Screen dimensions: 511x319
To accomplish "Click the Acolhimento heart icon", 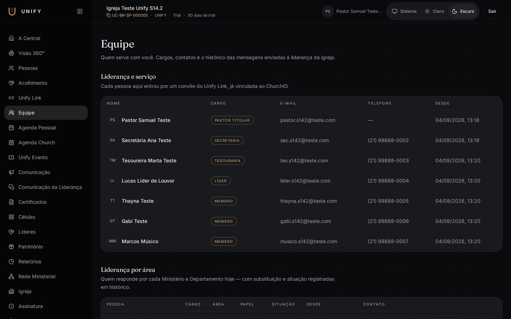I will click(11, 83).
